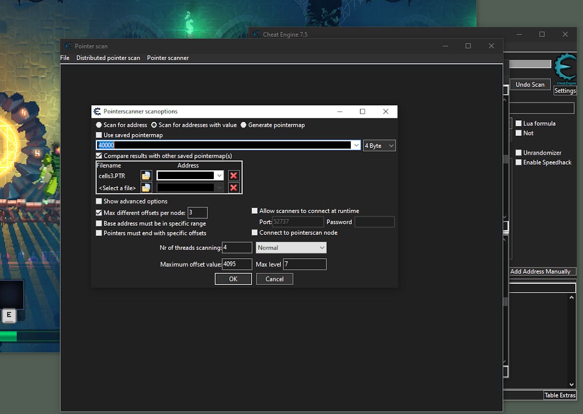The image size is (583, 414).
Task: Open the Pointer scanner menu
Action: point(168,58)
